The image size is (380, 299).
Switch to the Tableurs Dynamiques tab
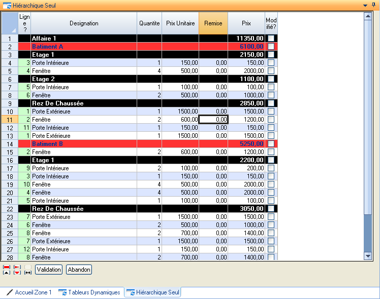(x=90, y=292)
